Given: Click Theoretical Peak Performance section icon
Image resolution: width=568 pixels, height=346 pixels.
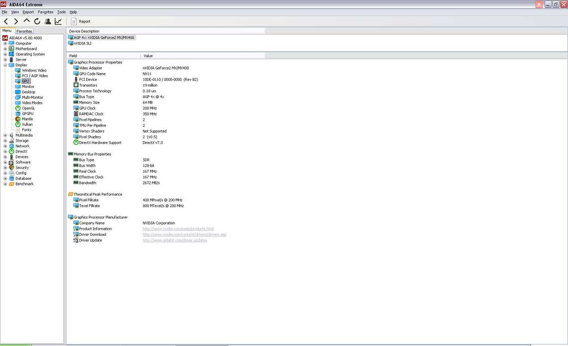Looking at the screenshot, I should tap(70, 195).
